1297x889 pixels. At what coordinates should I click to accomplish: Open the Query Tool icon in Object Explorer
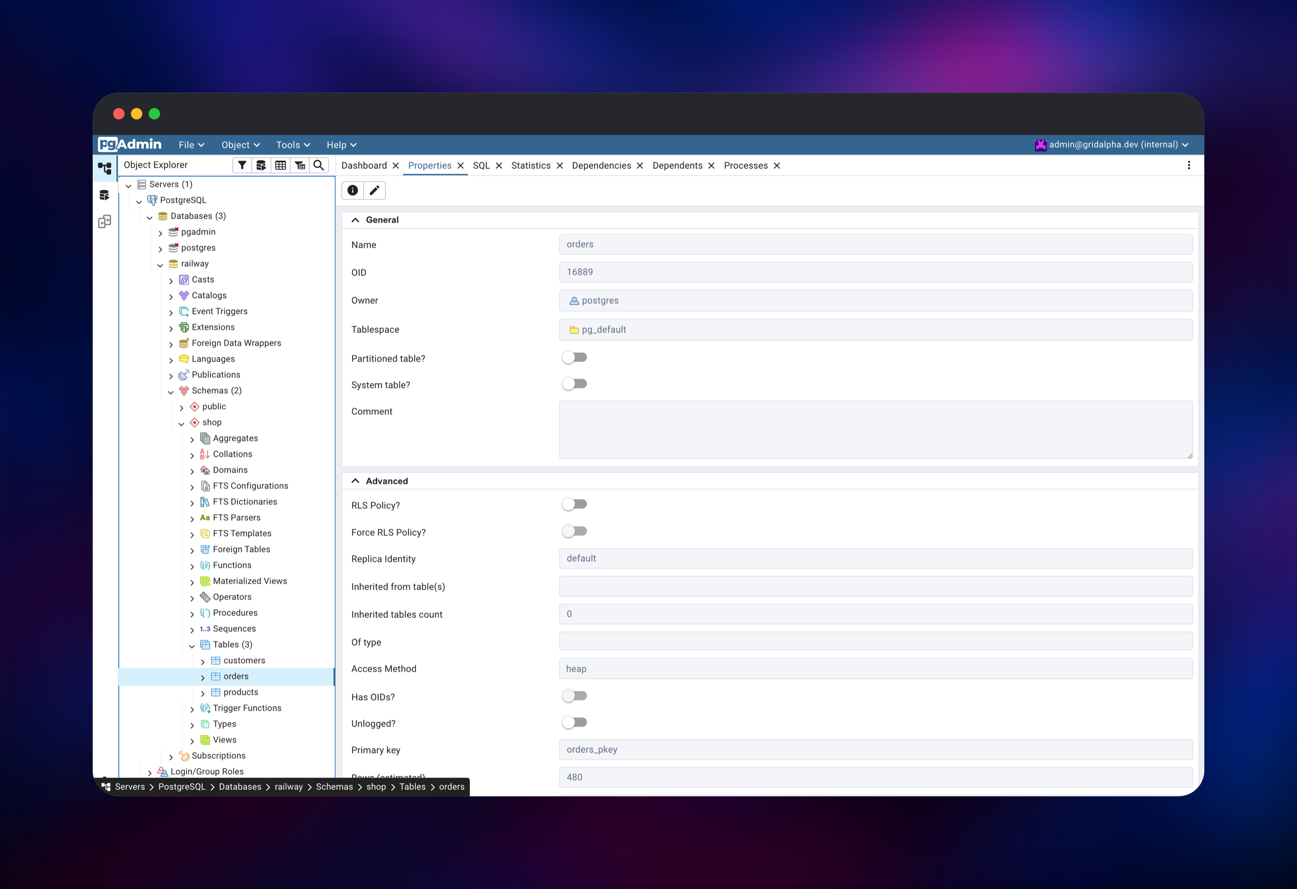click(261, 165)
